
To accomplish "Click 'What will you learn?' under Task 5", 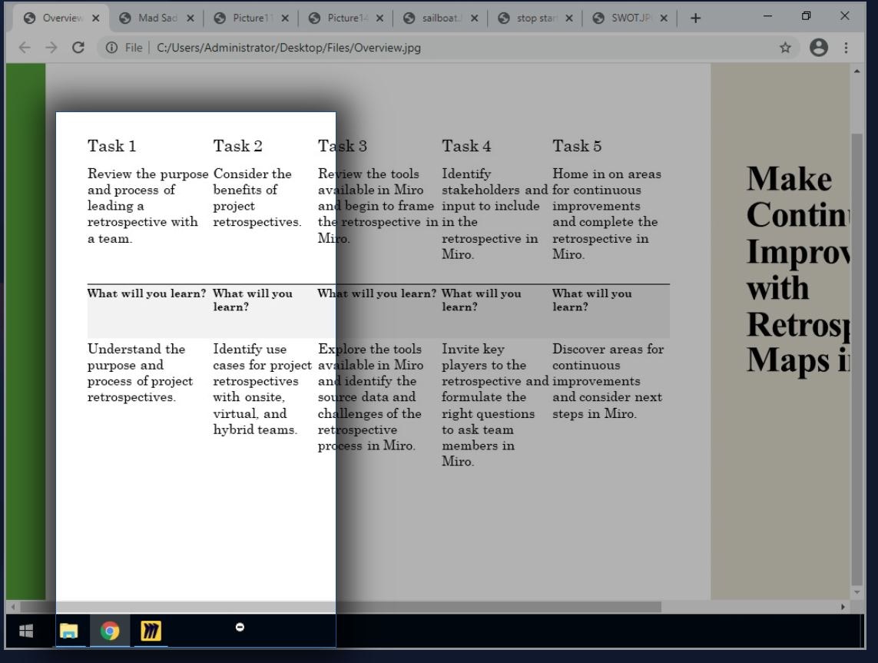I will coord(592,300).
